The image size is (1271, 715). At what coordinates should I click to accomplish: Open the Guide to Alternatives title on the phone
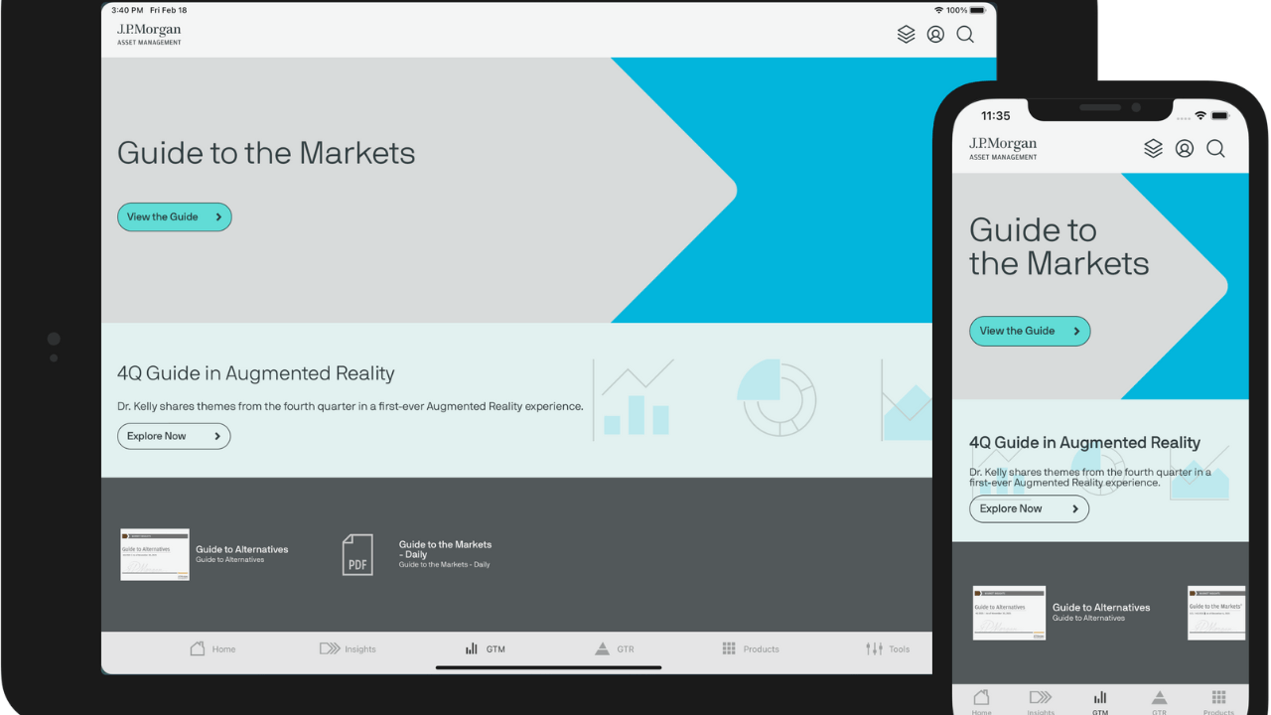(1101, 607)
